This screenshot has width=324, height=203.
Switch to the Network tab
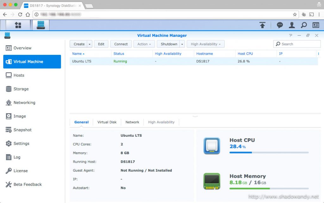coord(132,122)
